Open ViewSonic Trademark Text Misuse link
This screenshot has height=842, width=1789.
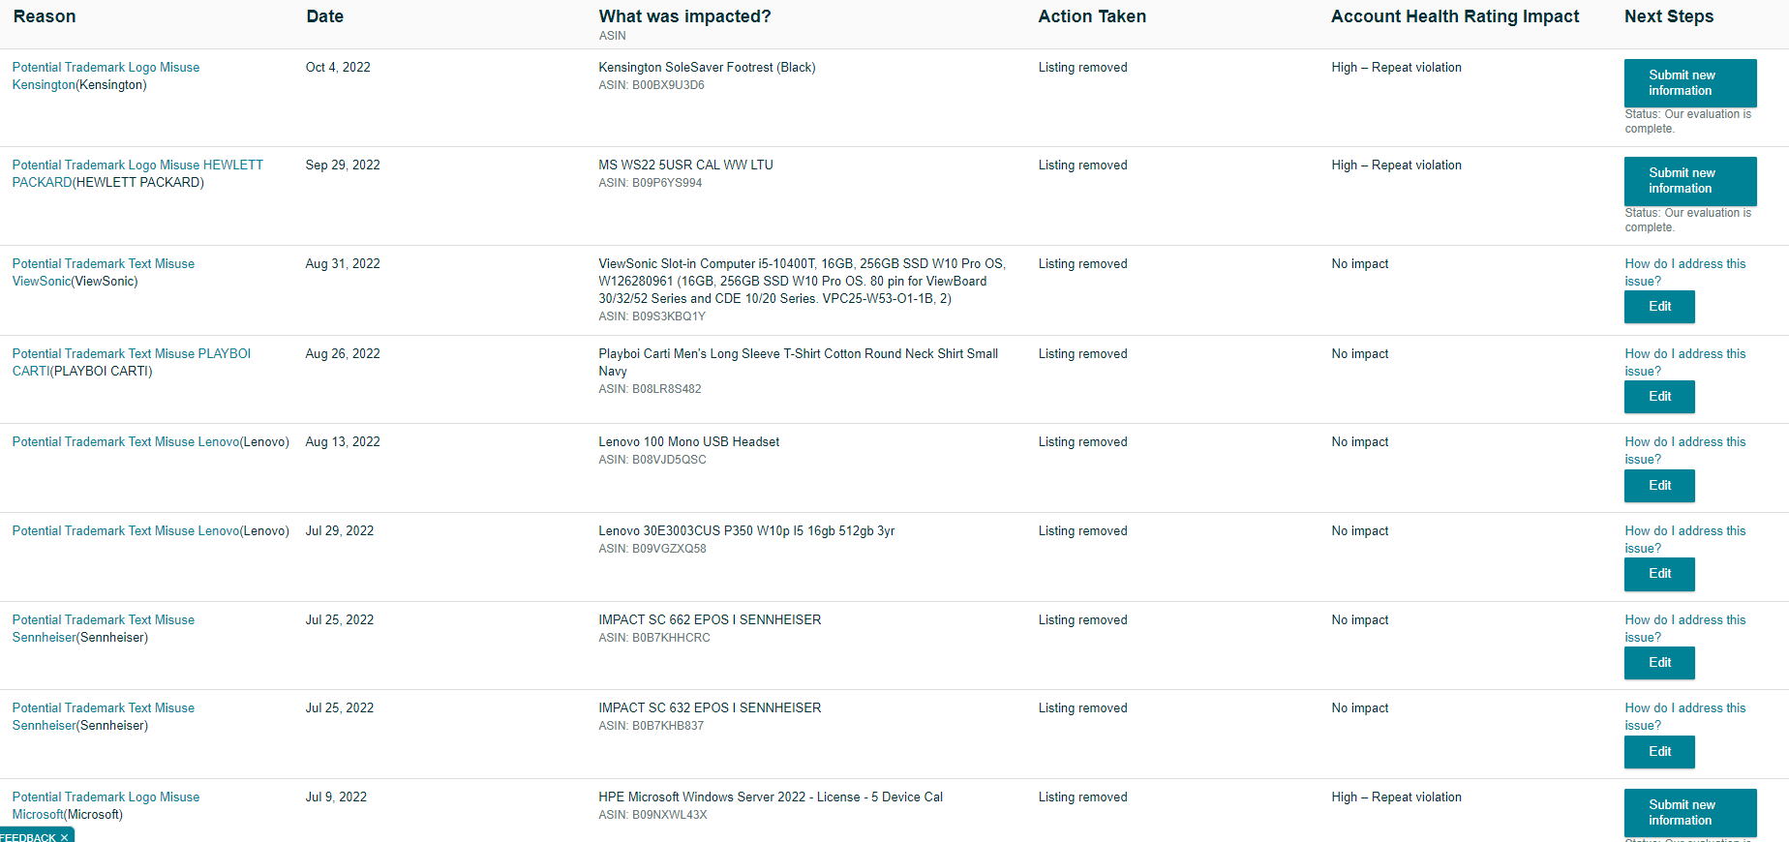(x=103, y=264)
